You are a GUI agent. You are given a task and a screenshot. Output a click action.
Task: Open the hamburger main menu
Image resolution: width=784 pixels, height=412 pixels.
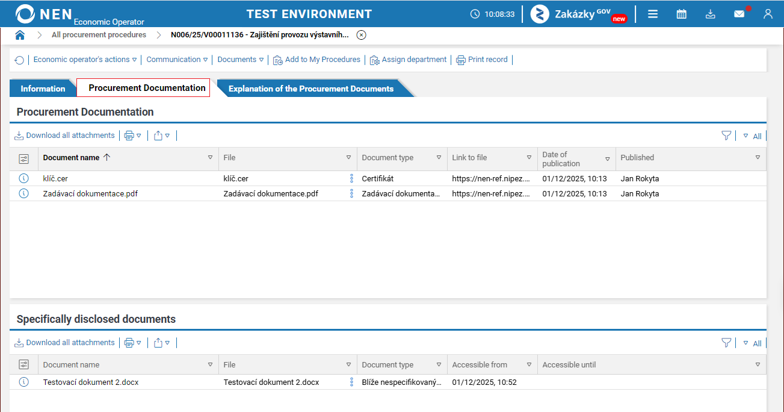(x=653, y=14)
